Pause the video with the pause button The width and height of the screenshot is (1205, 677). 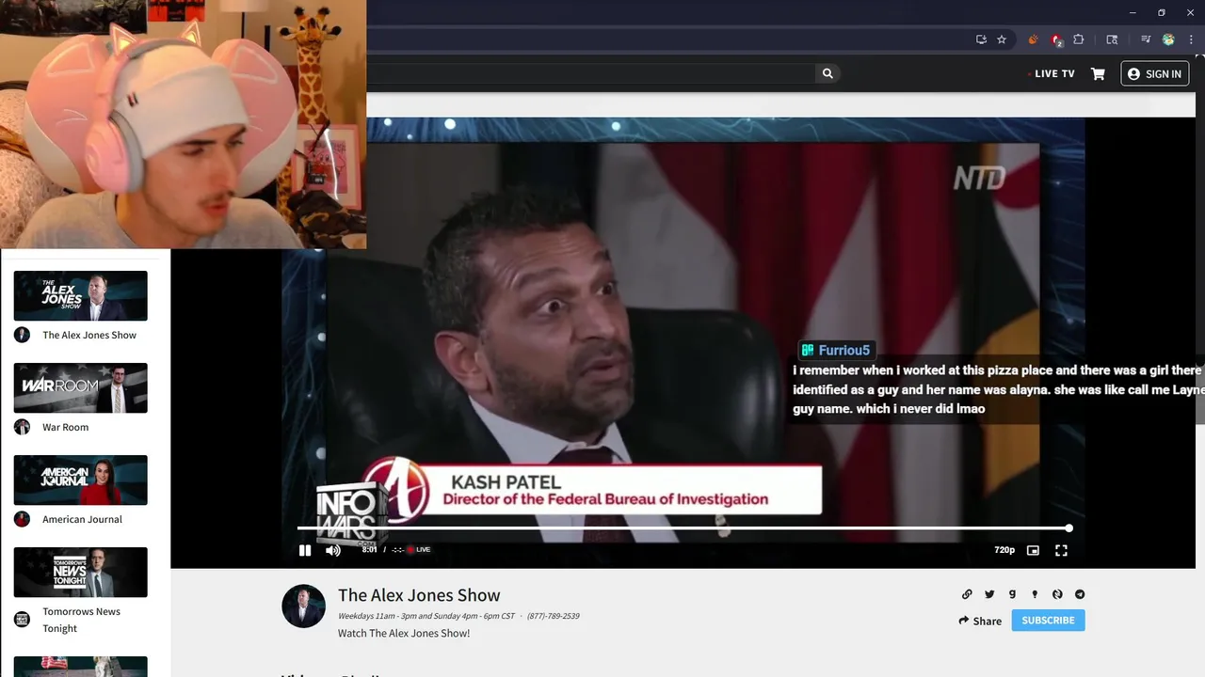(305, 550)
